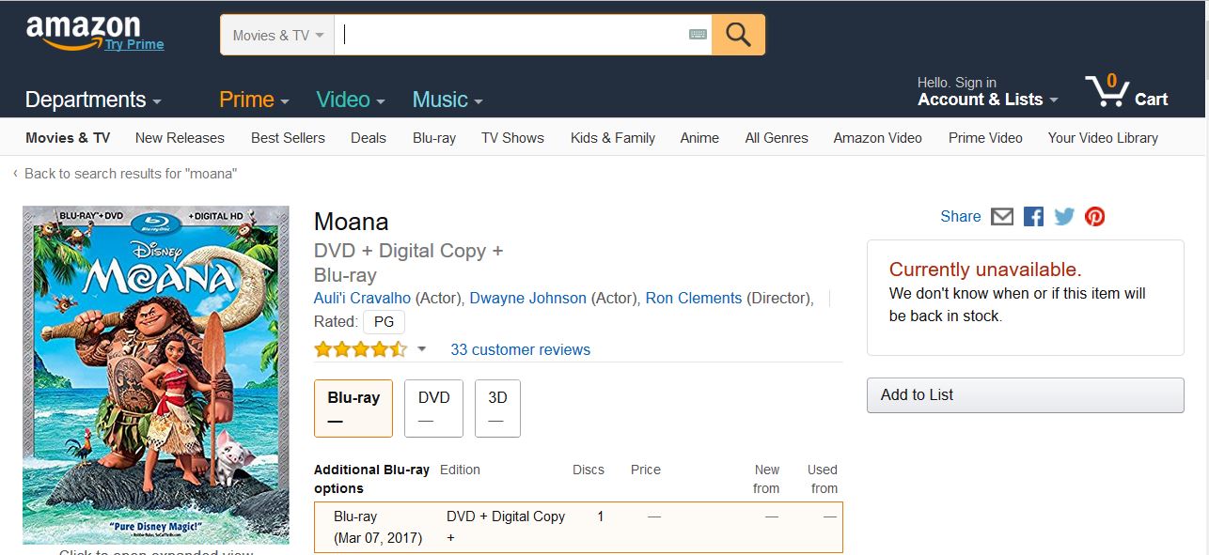Image resolution: width=1209 pixels, height=555 pixels.
Task: Focus the Amazon search text field
Action: 512,35
